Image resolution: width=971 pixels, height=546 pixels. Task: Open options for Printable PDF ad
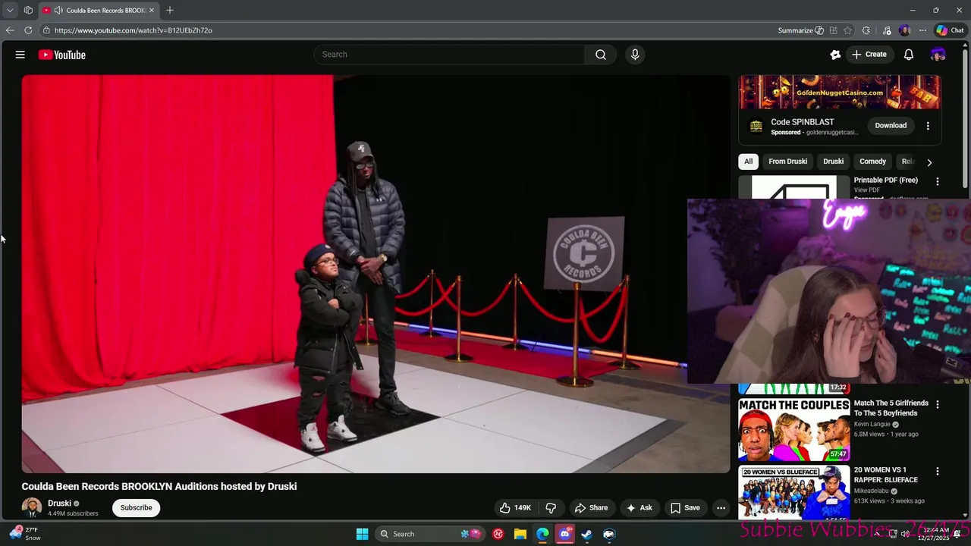pos(938,181)
